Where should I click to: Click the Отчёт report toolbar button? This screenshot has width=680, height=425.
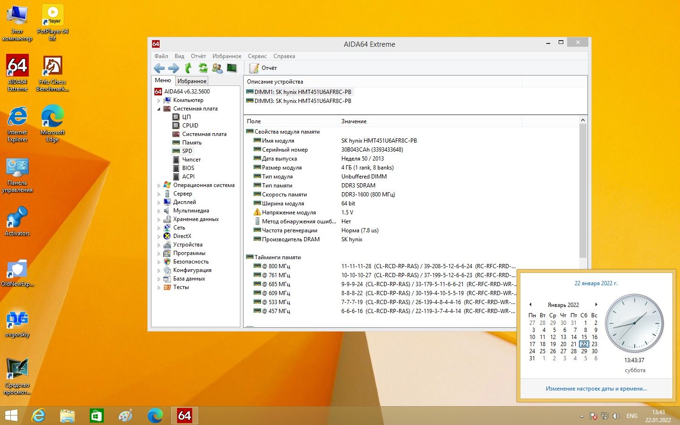pyautogui.click(x=263, y=68)
